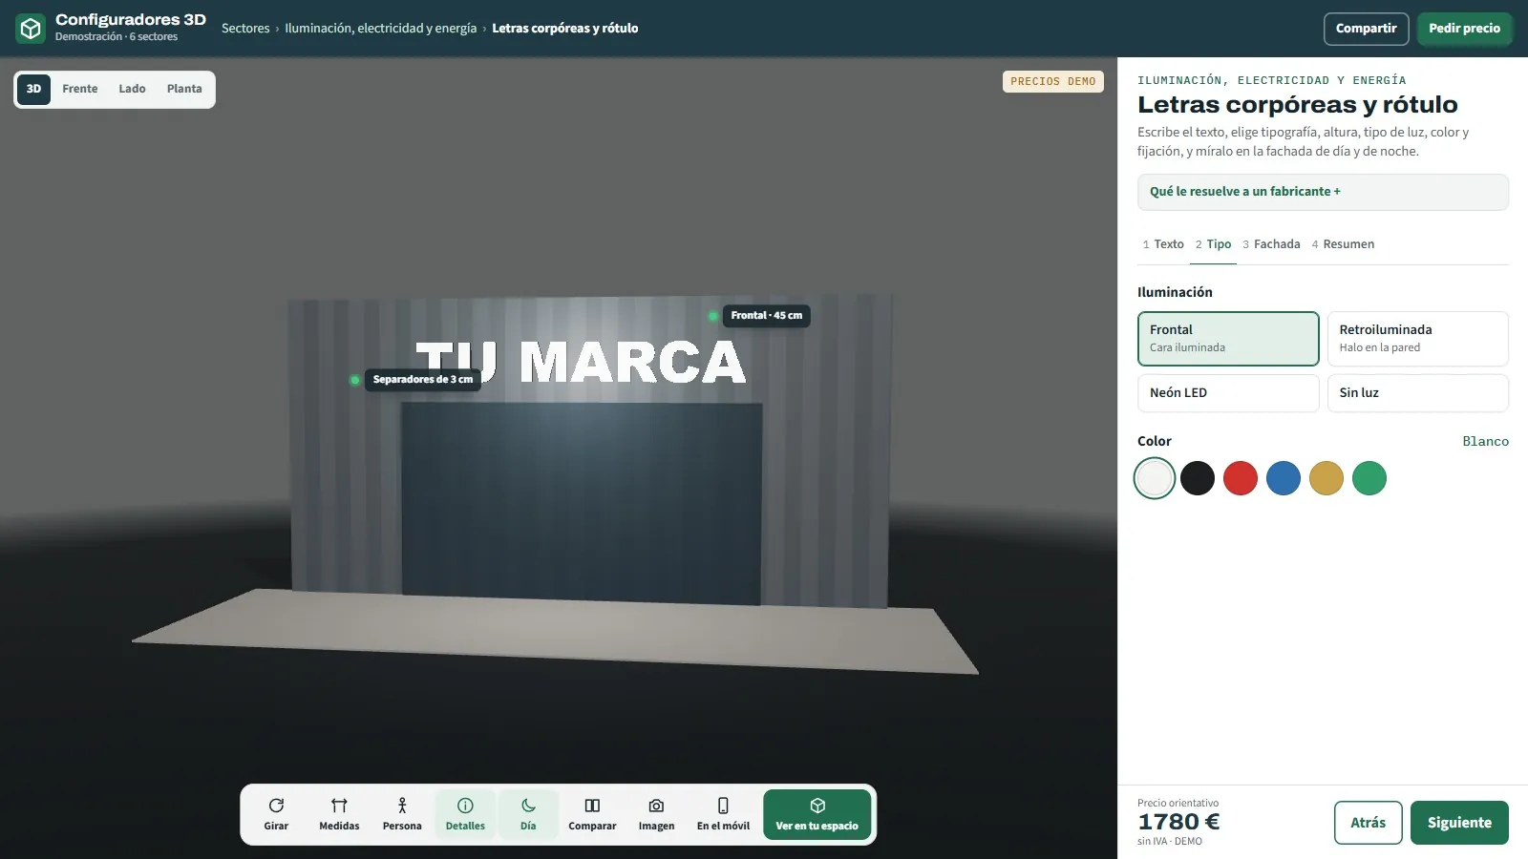Switch day/night with the Día moon button

pyautogui.click(x=528, y=814)
